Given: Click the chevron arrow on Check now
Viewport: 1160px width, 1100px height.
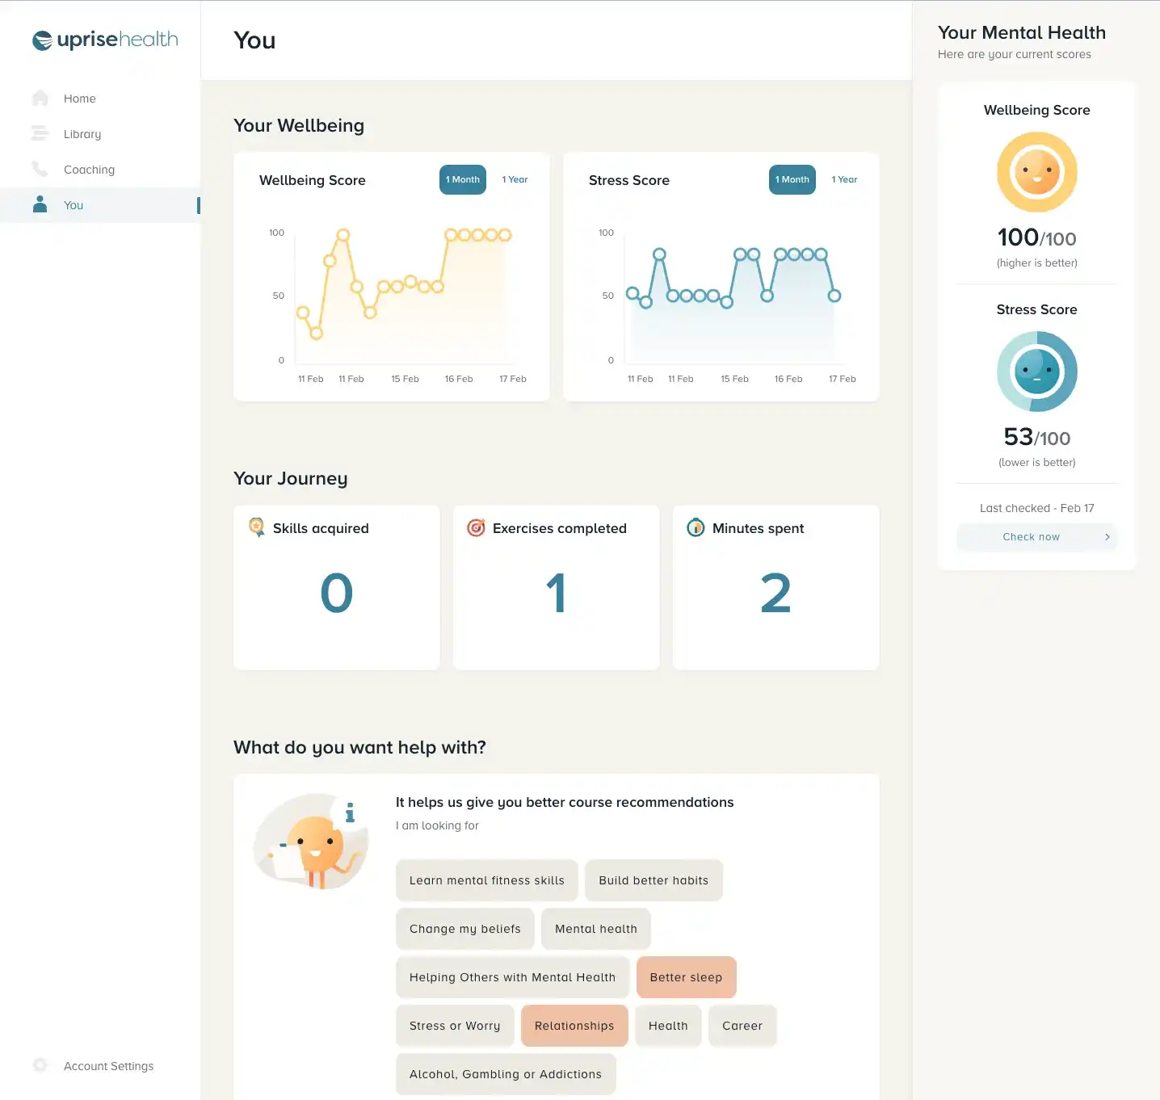Looking at the screenshot, I should coord(1107,537).
